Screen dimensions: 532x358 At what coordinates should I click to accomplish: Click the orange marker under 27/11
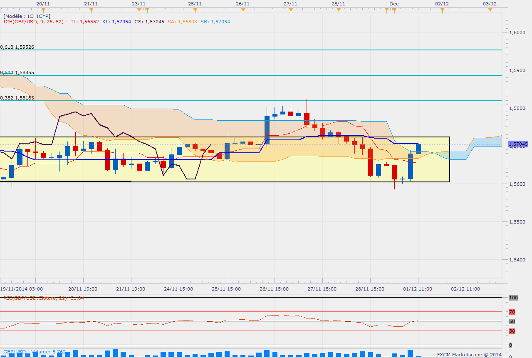pyautogui.click(x=291, y=10)
